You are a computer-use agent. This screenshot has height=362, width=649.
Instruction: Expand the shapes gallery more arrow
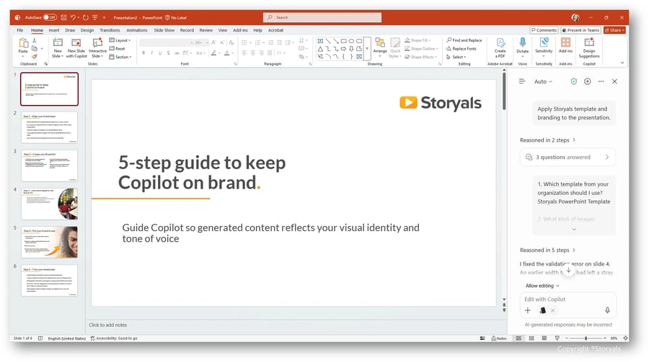point(367,48)
